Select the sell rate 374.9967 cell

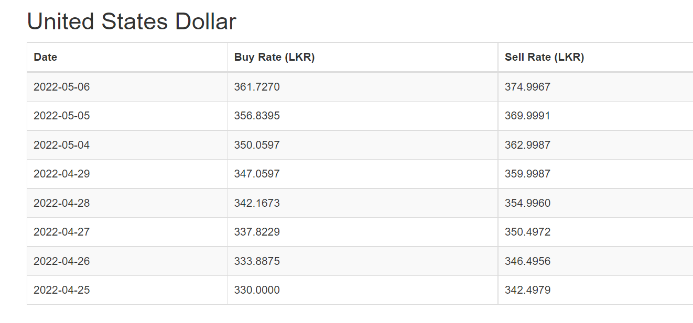(x=595, y=87)
